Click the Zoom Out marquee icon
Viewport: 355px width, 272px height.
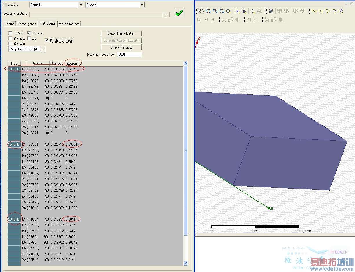point(244,11)
